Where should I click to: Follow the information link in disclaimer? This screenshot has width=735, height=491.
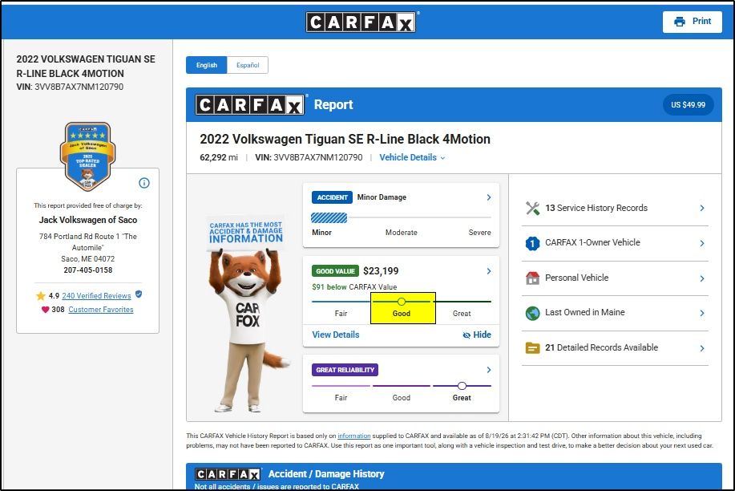point(354,436)
